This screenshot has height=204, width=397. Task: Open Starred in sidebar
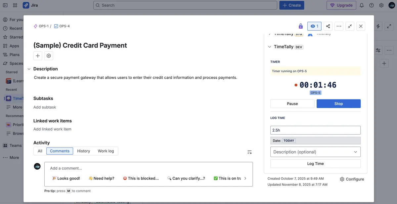(x=13, y=37)
